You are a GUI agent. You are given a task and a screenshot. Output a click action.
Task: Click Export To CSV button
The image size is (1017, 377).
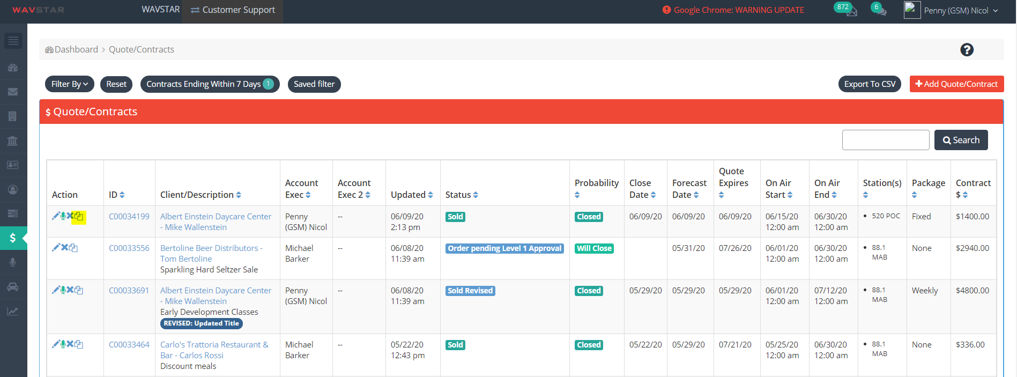[870, 84]
